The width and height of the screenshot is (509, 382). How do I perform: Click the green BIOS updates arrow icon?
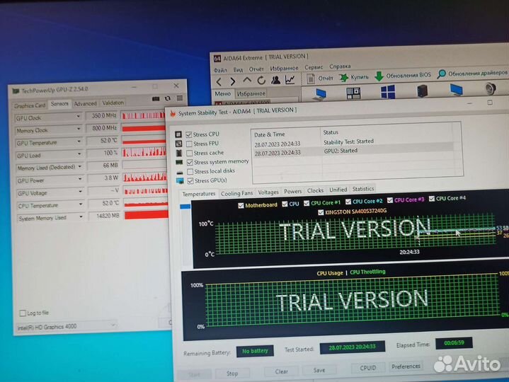tap(379, 75)
